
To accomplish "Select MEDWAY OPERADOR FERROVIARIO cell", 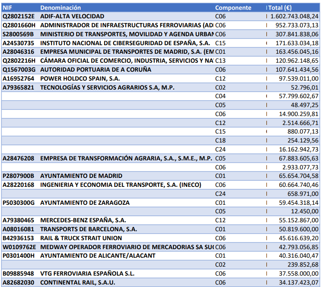I will click(127, 247).
